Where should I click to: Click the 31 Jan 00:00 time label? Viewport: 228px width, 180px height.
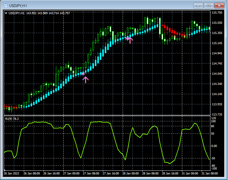tap(190, 173)
